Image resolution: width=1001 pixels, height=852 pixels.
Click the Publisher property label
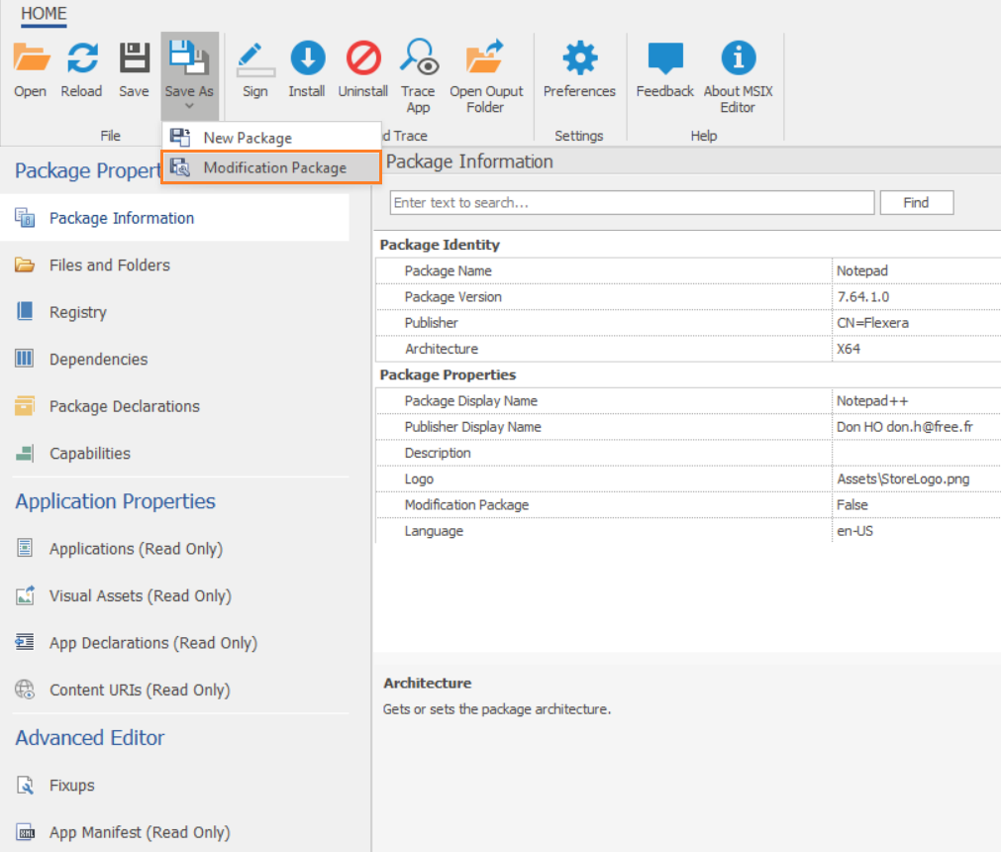[431, 323]
